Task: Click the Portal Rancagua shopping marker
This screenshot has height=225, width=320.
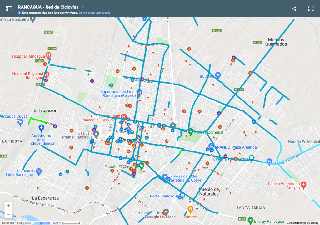Action: pyautogui.click(x=182, y=196)
